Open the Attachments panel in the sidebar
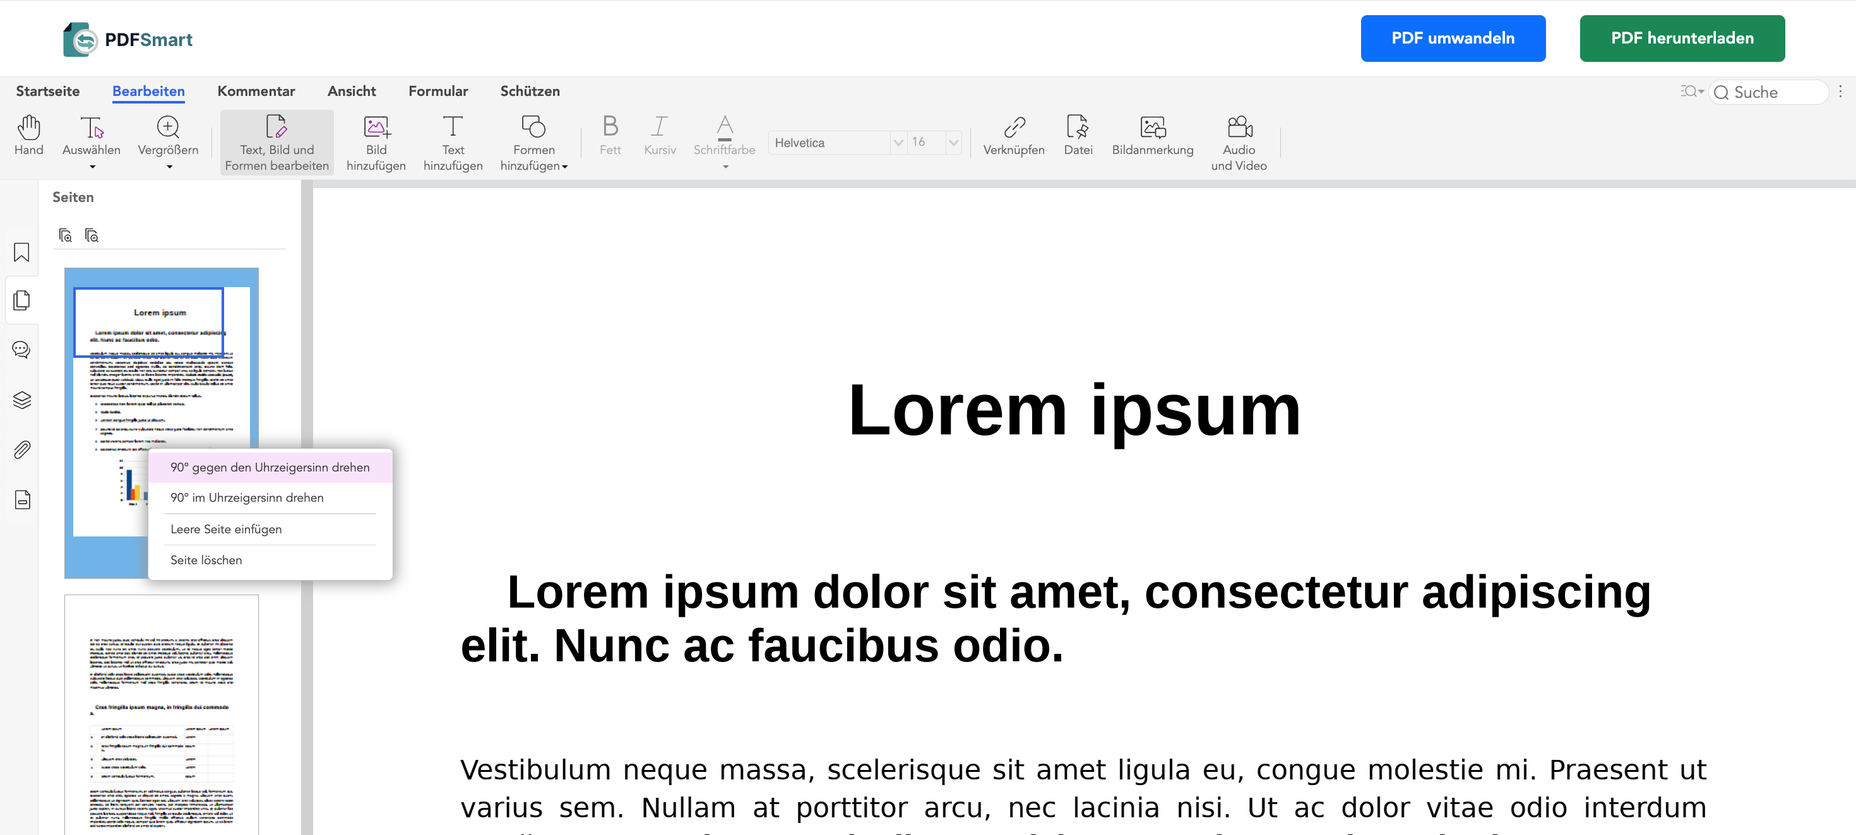 click(x=21, y=449)
